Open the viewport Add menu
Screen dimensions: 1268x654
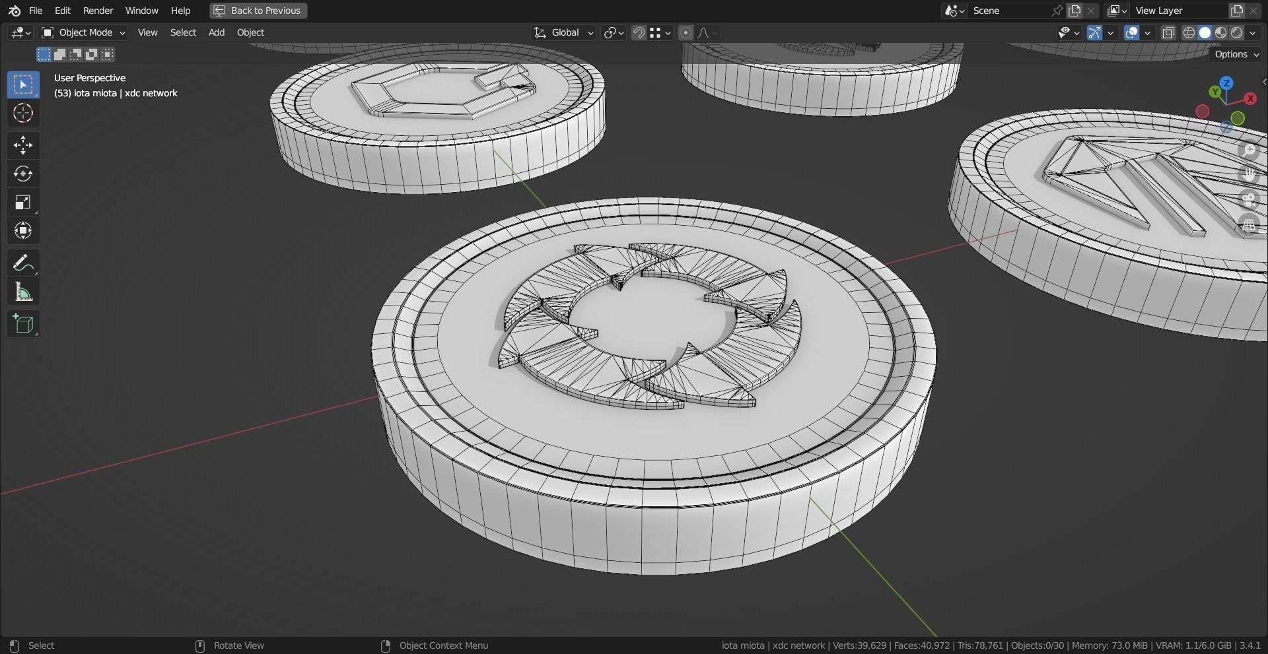pos(217,32)
